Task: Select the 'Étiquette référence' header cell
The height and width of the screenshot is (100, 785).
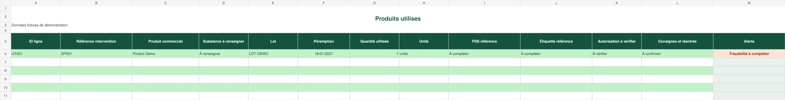Action: tap(556, 41)
